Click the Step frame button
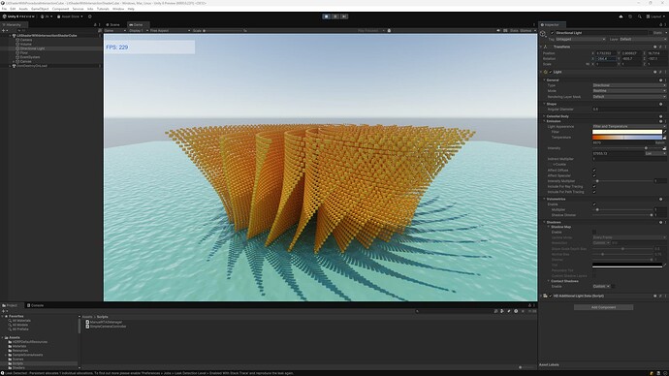Screen dimensions: 669x376 [344, 16]
